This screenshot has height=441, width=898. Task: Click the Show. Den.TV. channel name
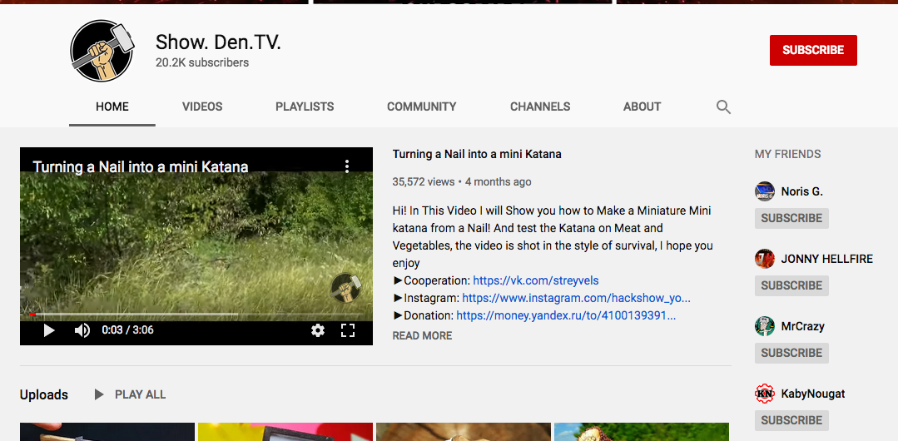coord(218,42)
